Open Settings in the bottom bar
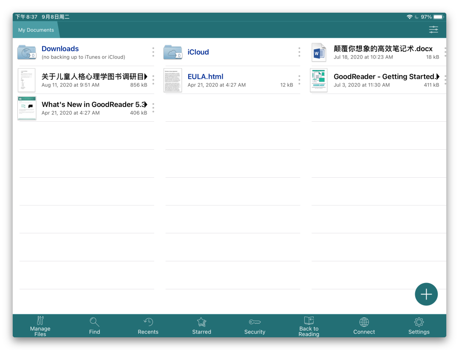This screenshot has height=350, width=459. [419, 326]
